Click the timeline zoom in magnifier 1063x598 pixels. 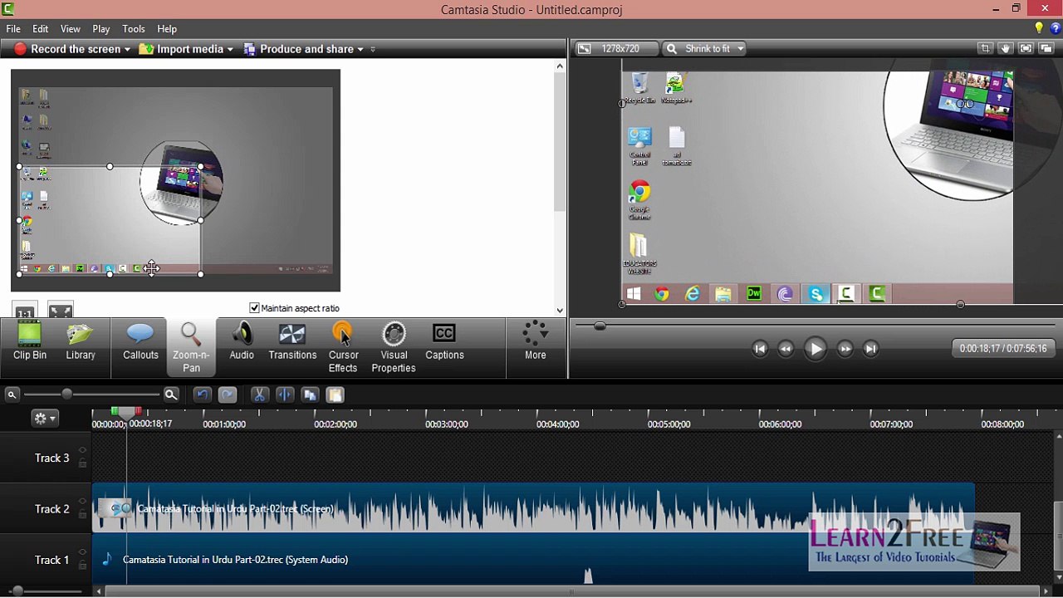[x=170, y=395]
